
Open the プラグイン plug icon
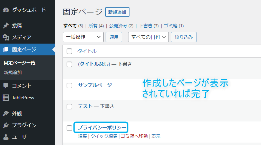[x=6, y=125]
